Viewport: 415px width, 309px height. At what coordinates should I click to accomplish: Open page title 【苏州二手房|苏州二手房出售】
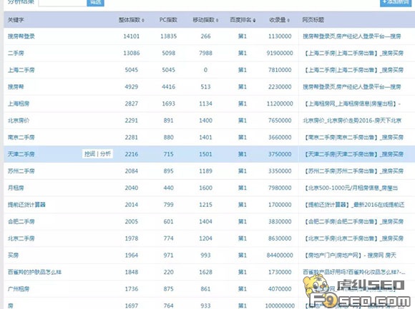pyautogui.click(x=353, y=171)
